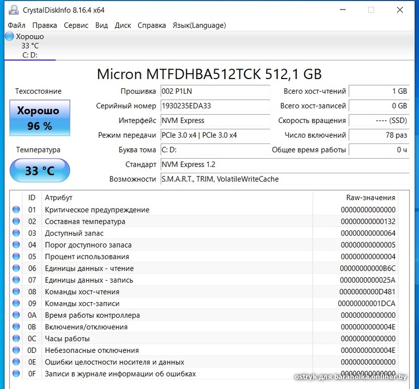The width and height of the screenshot is (419, 389).
Task: Click the total working time value 0 ч
Action: pyautogui.click(x=379, y=150)
